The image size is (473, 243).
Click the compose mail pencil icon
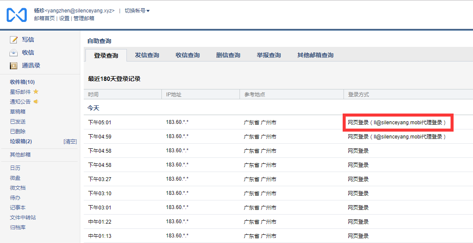14,40
